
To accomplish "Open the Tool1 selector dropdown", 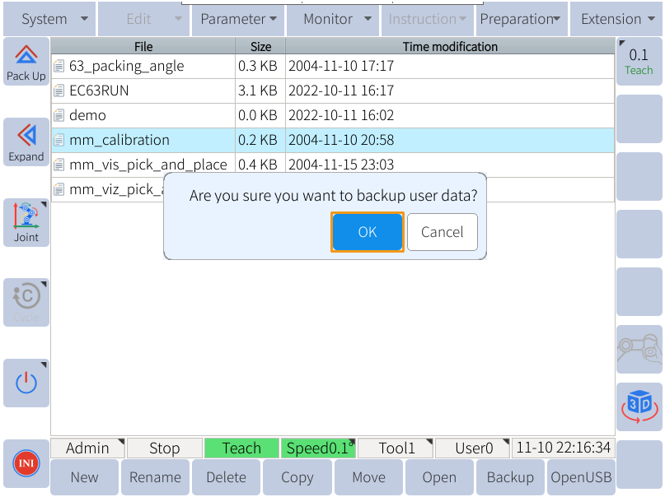I will tap(396, 448).
